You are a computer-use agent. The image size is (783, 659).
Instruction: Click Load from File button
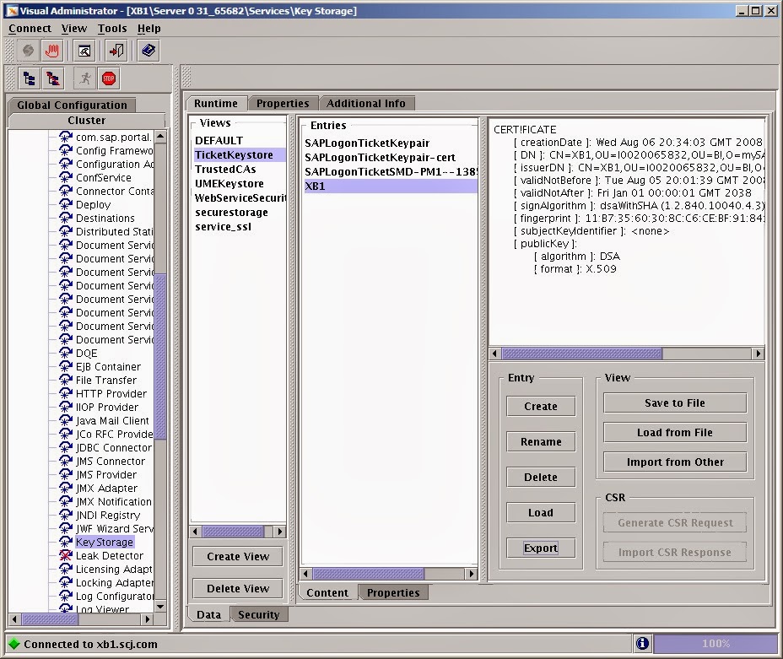click(675, 432)
